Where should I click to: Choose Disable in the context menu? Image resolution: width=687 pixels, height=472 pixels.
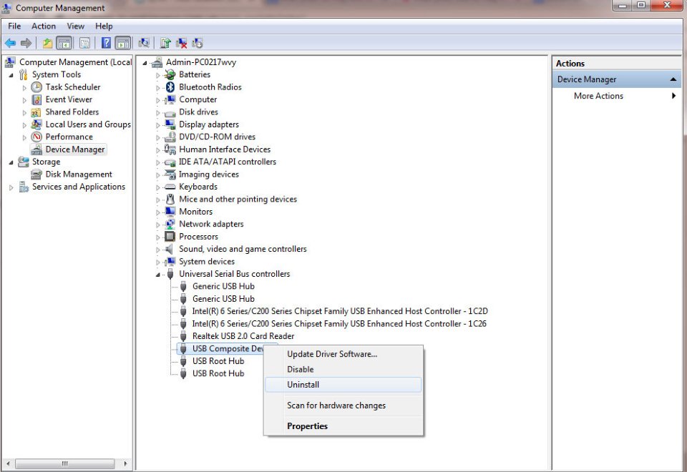(343, 370)
